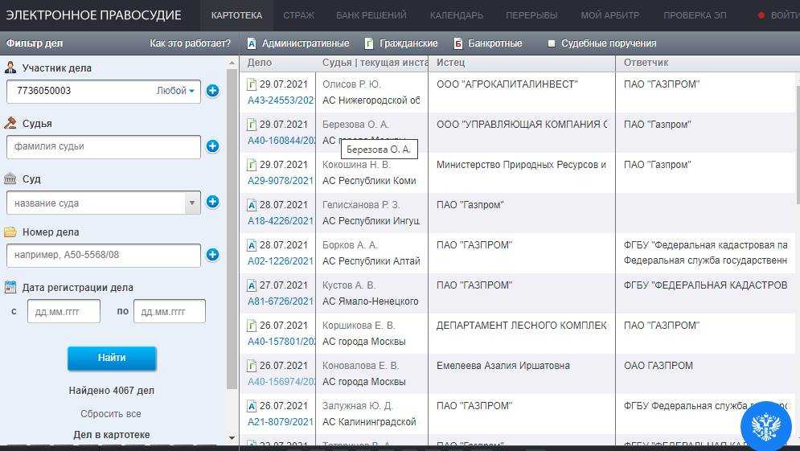Click the Bankruptcy cases 'Б' filter icon

[x=457, y=44]
